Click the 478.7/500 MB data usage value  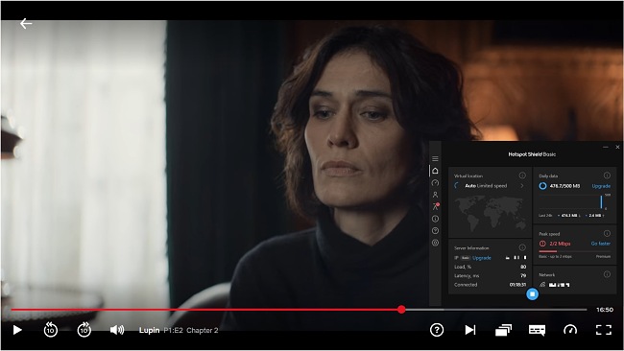point(564,186)
